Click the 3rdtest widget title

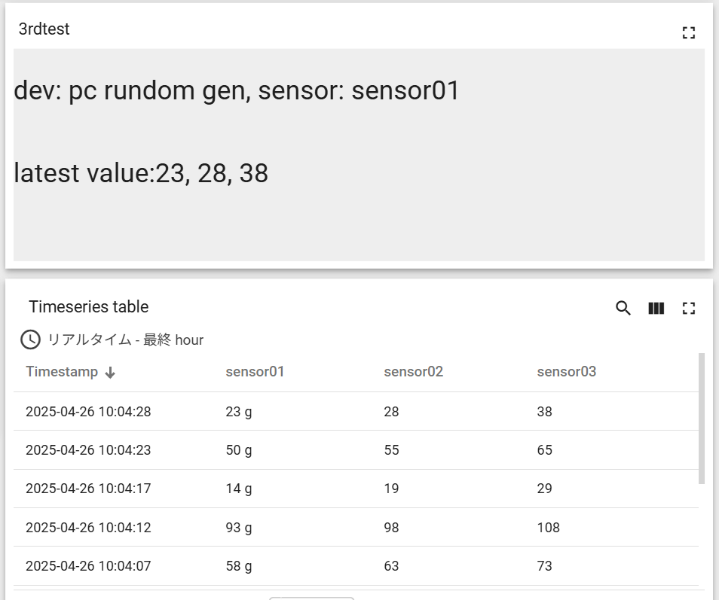(x=44, y=29)
